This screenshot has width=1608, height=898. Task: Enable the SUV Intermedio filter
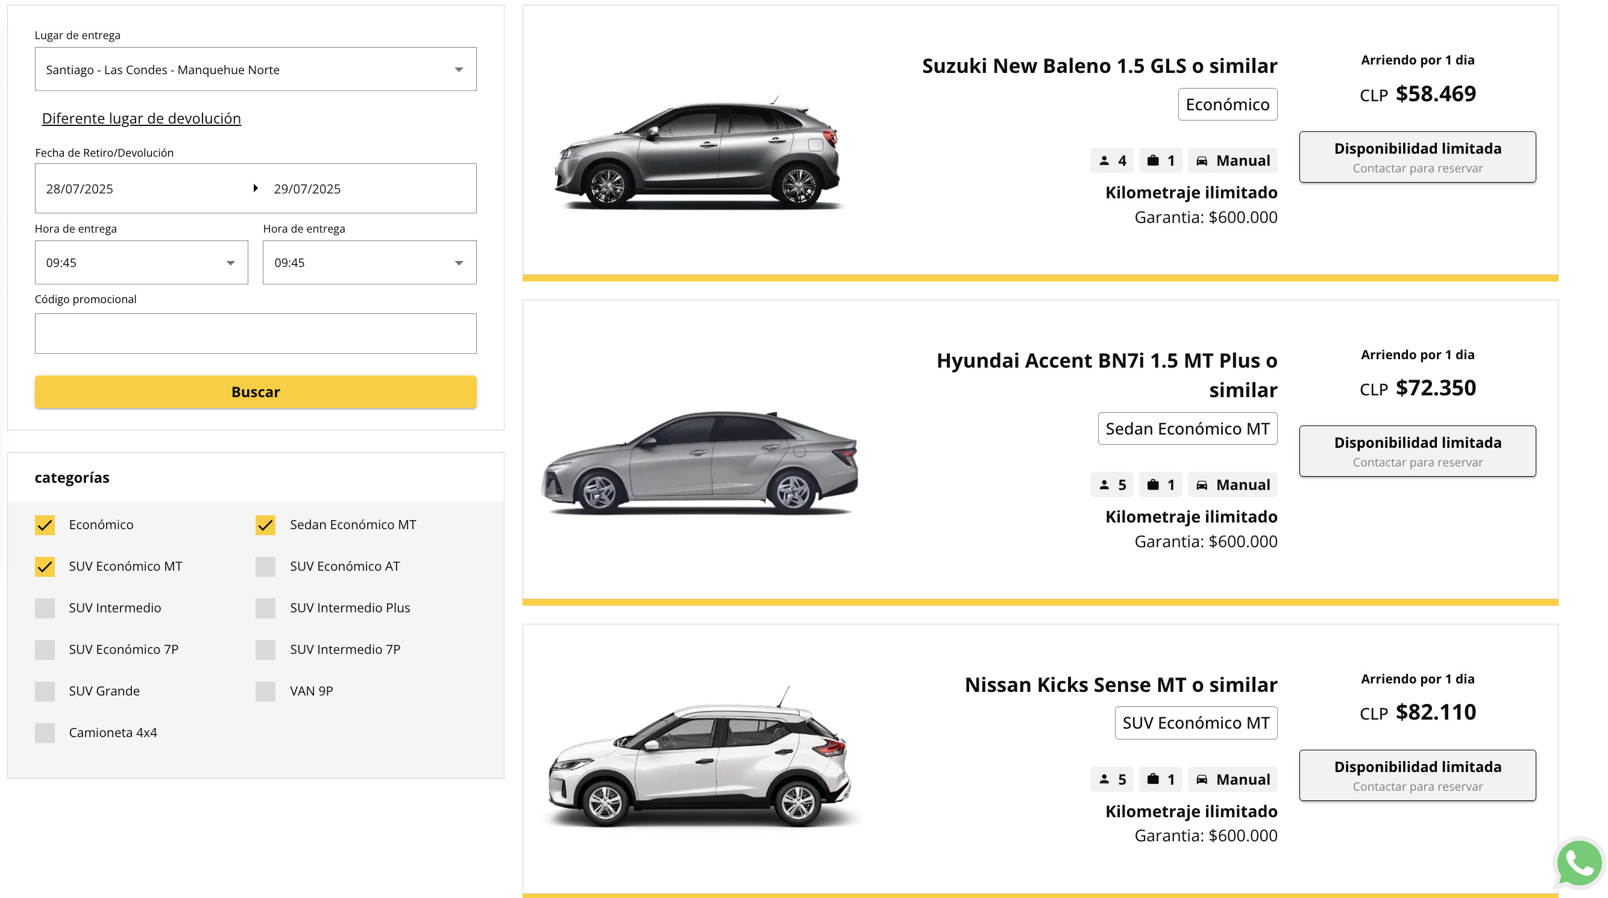(x=45, y=608)
